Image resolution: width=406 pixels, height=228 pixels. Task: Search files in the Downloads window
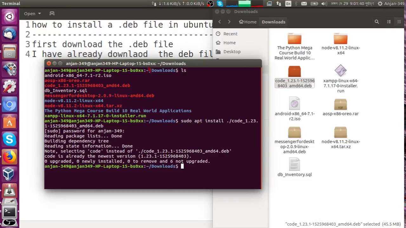click(377, 22)
